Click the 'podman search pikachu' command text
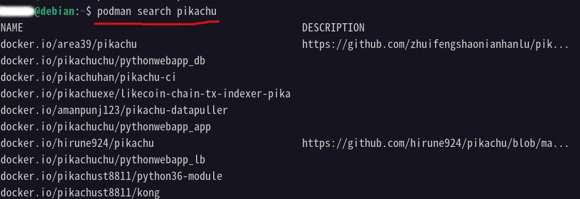Viewport: 580px width, 199px height. (156, 11)
